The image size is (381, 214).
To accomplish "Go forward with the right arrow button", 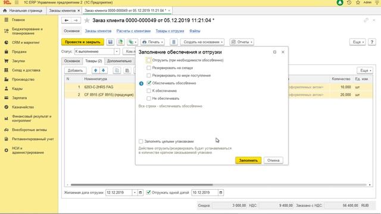I will point(76,20).
